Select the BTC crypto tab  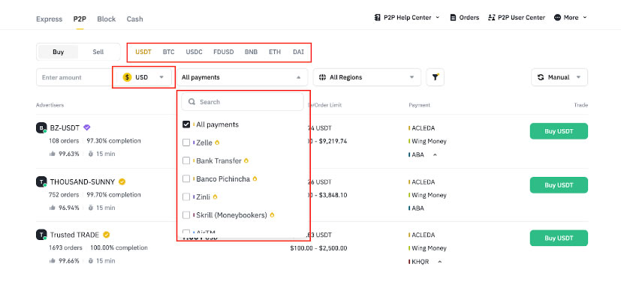click(168, 52)
